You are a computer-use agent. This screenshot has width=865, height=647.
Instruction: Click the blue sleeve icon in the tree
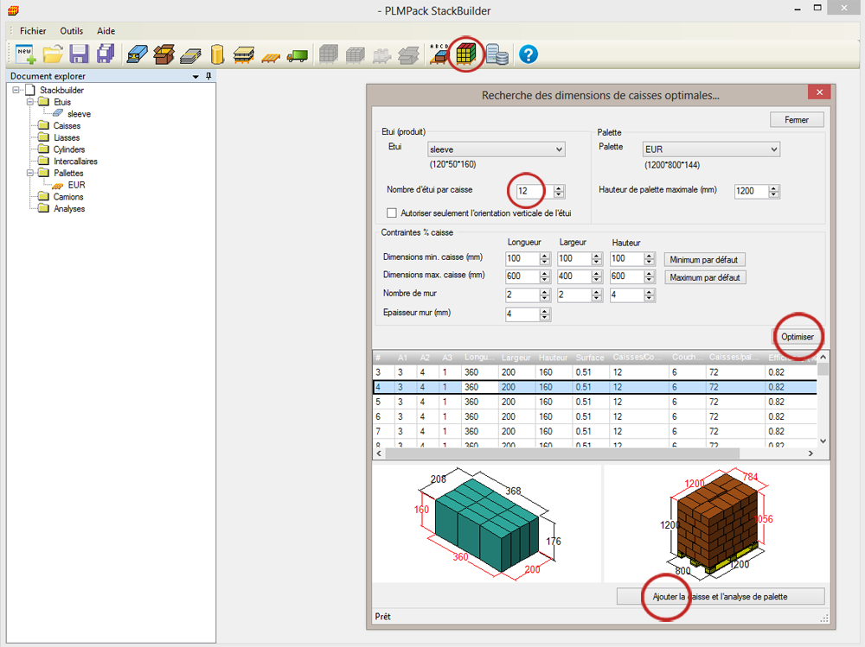point(58,113)
